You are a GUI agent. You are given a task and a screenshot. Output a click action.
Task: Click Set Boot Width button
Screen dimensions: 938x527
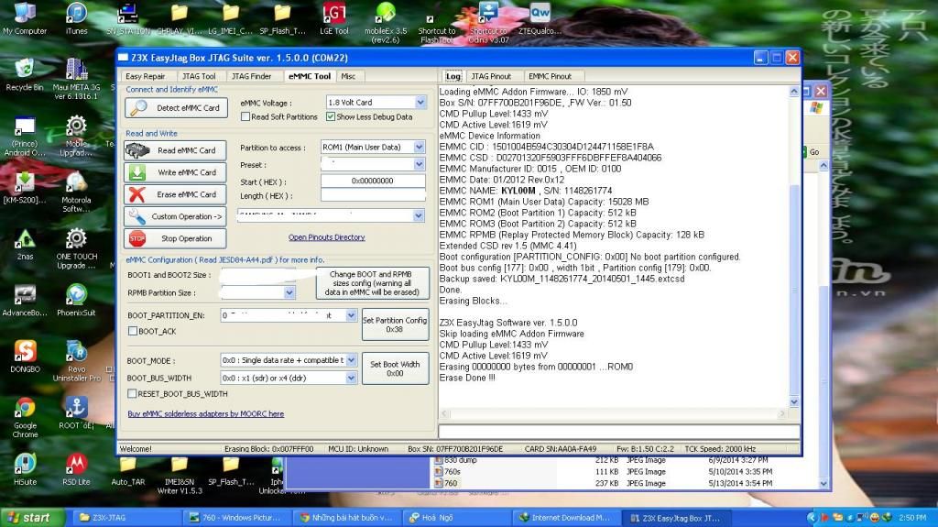395,368
